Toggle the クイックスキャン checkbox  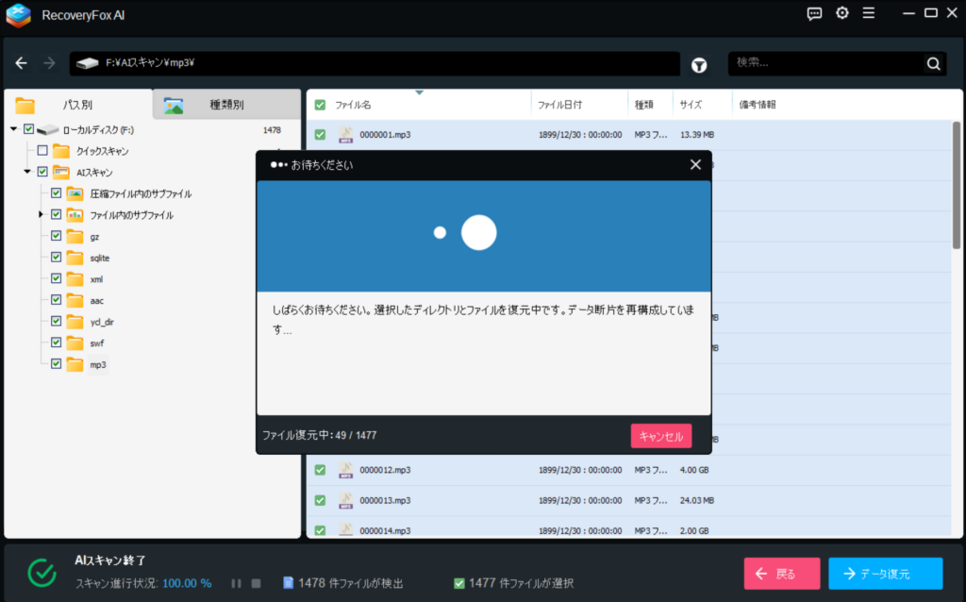coord(42,151)
